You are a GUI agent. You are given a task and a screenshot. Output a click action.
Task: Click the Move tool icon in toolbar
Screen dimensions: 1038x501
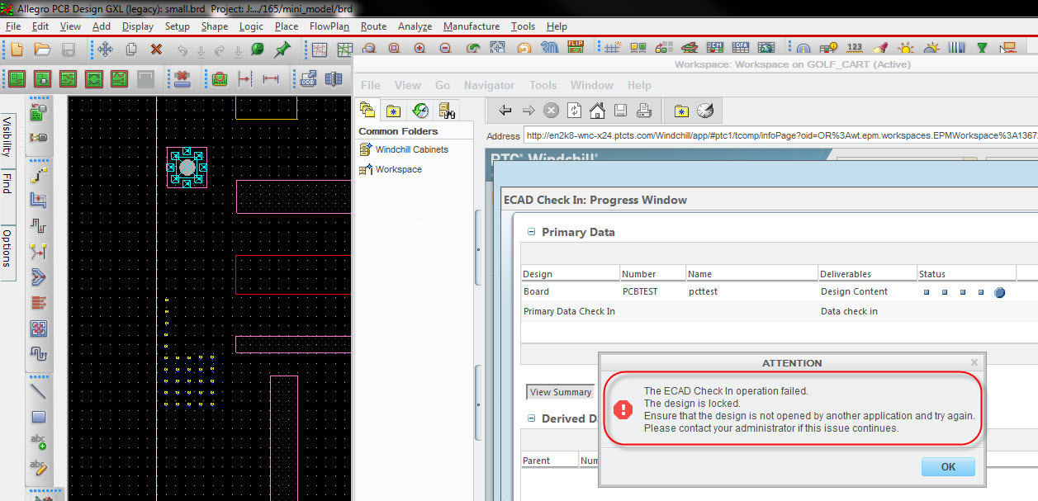point(106,50)
